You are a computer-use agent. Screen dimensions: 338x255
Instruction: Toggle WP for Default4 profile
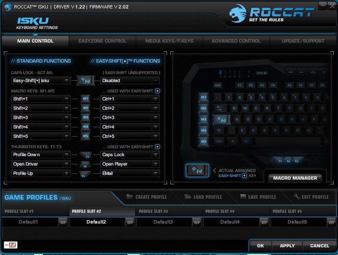264,222
